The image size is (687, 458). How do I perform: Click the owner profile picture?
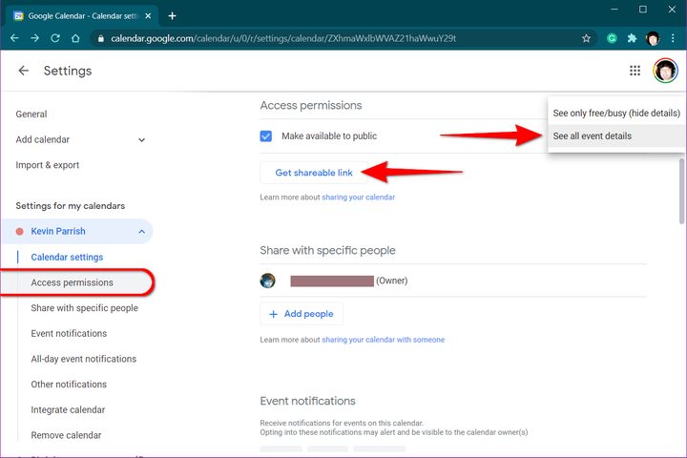268,281
